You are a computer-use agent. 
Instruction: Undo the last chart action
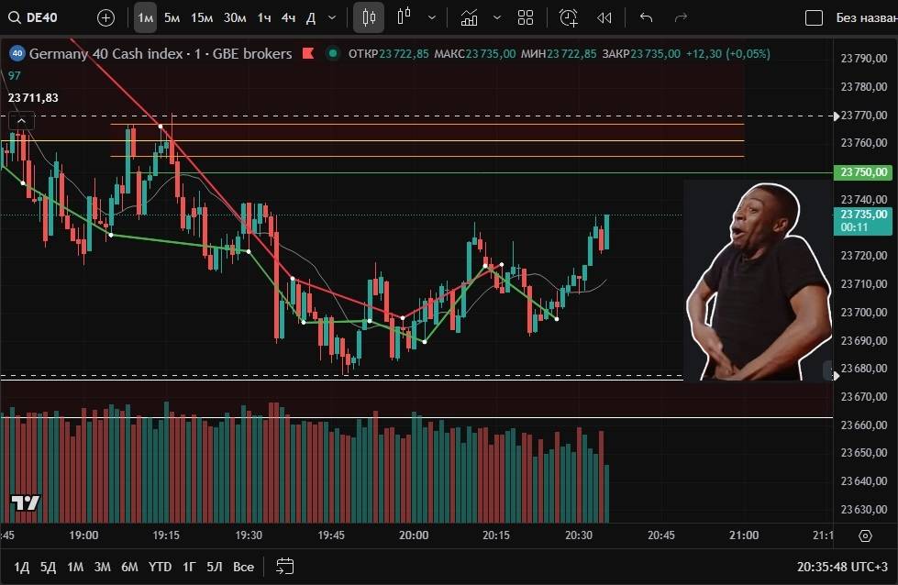click(646, 17)
